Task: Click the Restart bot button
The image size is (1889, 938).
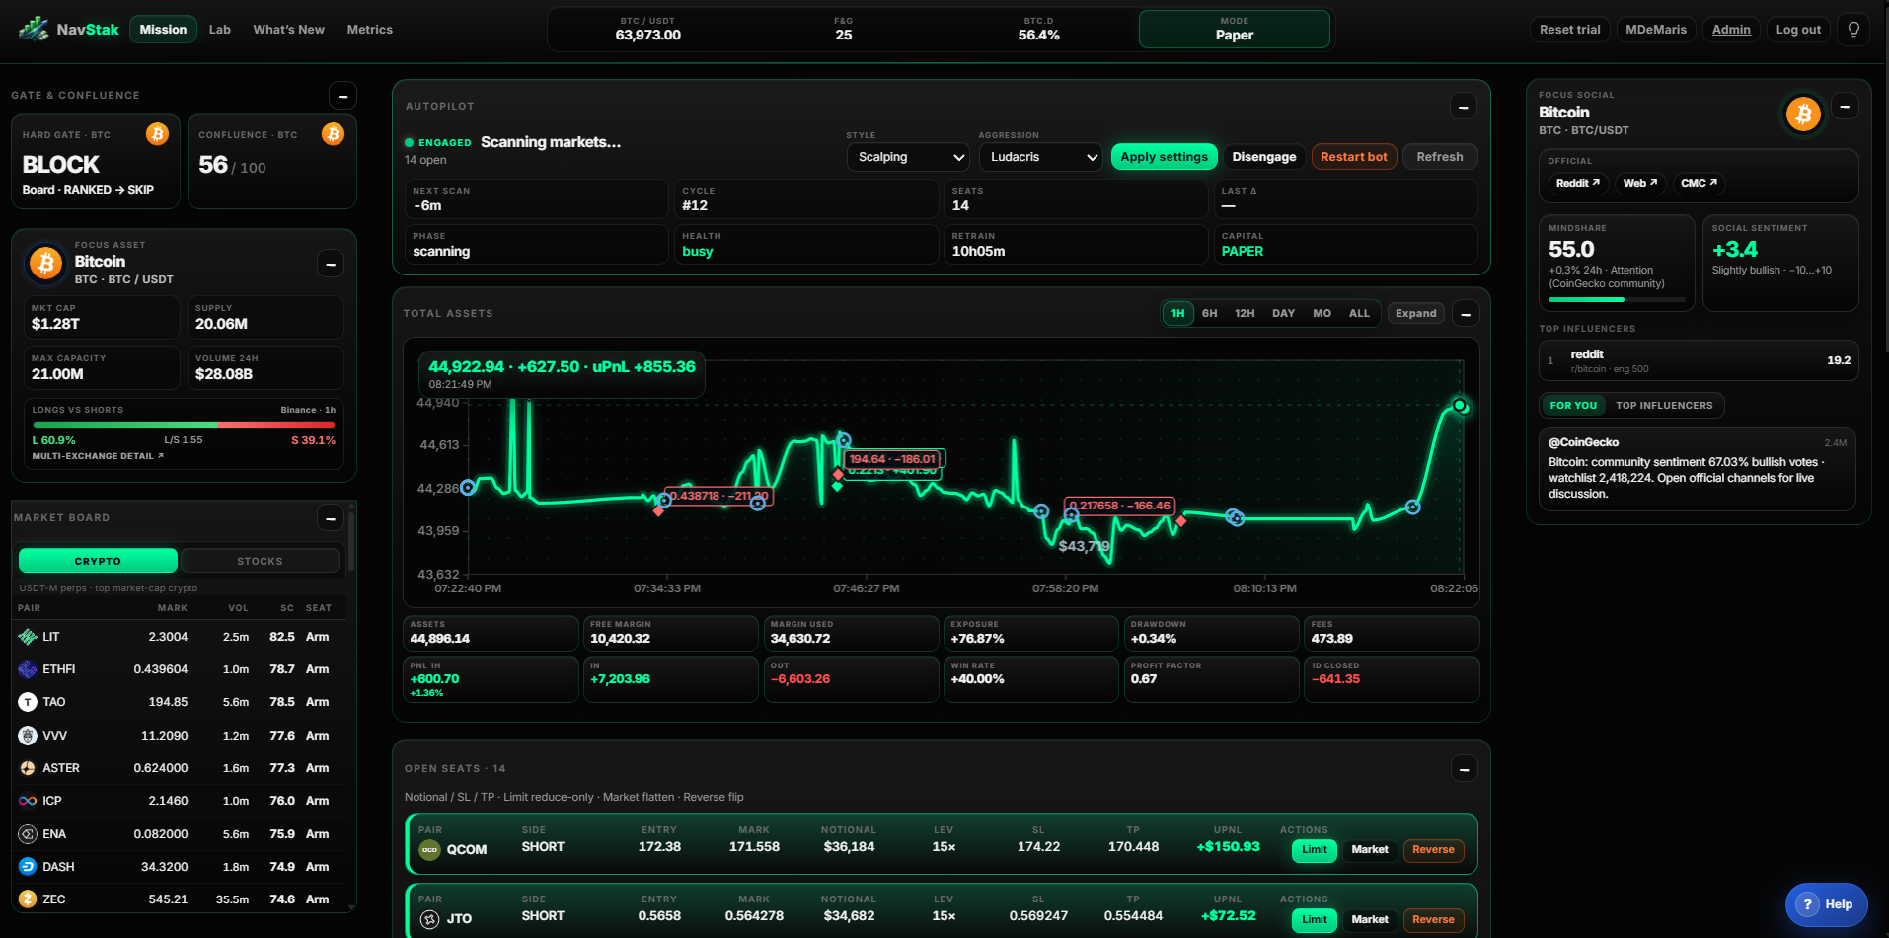Action: click(x=1353, y=157)
